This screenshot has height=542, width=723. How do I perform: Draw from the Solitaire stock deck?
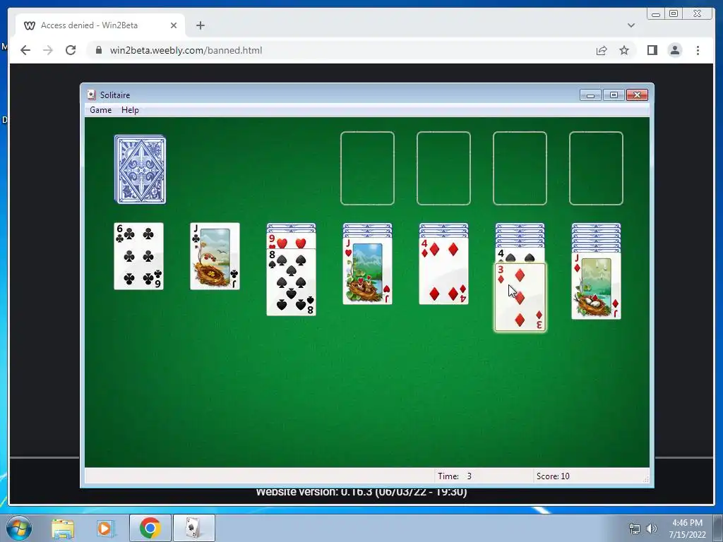coord(141,169)
